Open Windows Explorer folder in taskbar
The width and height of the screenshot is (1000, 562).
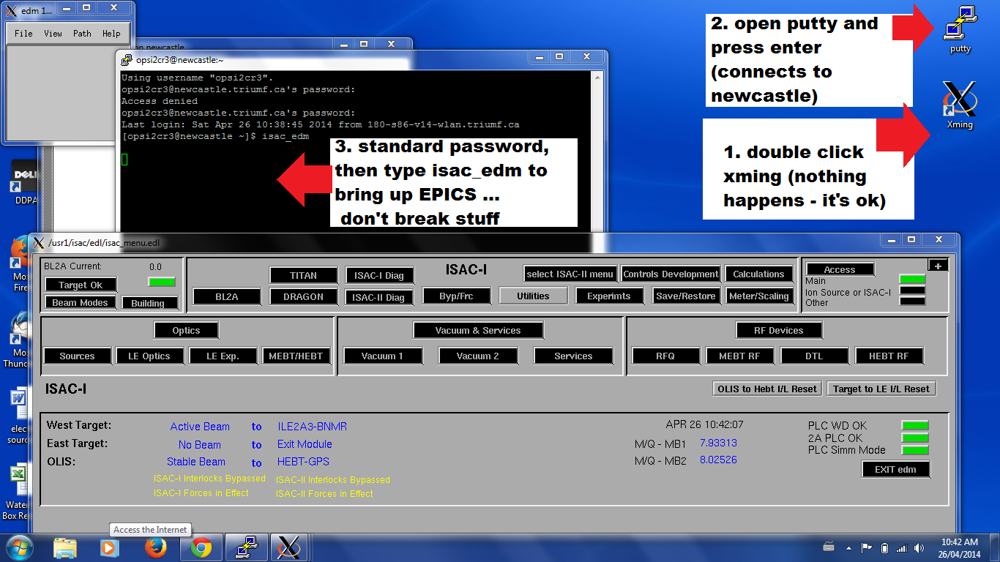click(65, 547)
